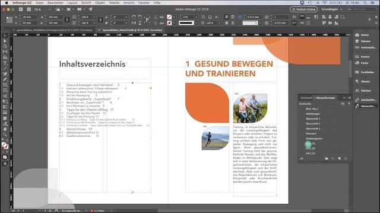
Task: Delete selected paragraph style trash icon
Action: (346, 159)
